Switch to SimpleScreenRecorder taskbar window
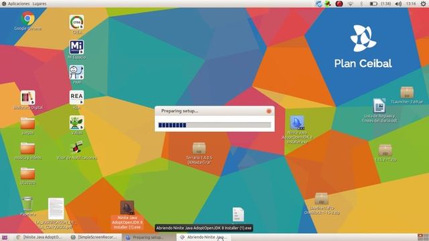This screenshot has width=429, height=241. coord(94,237)
